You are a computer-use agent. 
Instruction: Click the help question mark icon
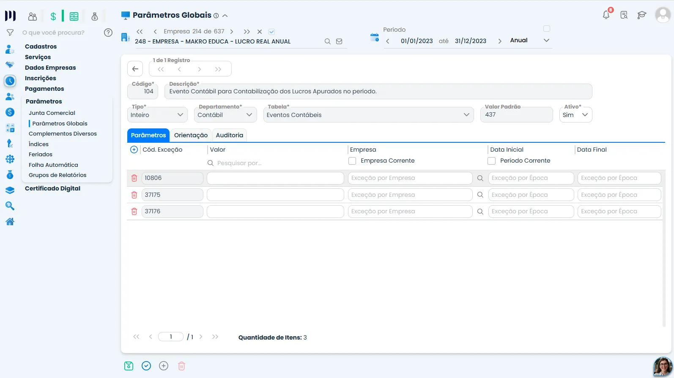click(108, 33)
